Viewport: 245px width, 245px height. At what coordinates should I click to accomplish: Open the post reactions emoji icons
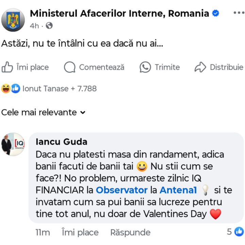click(11, 89)
